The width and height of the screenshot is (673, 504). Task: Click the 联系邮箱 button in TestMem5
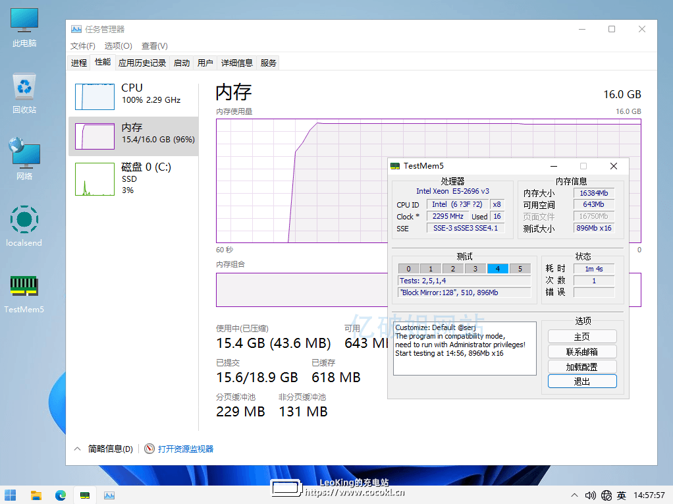click(582, 352)
